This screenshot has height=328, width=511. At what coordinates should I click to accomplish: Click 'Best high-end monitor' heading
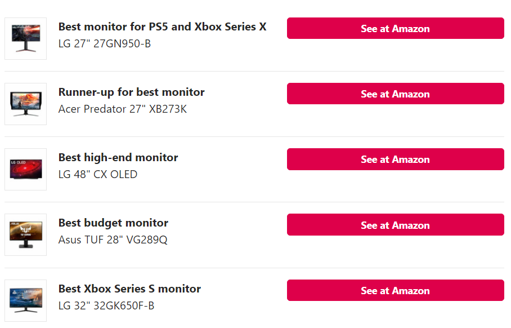(118, 158)
